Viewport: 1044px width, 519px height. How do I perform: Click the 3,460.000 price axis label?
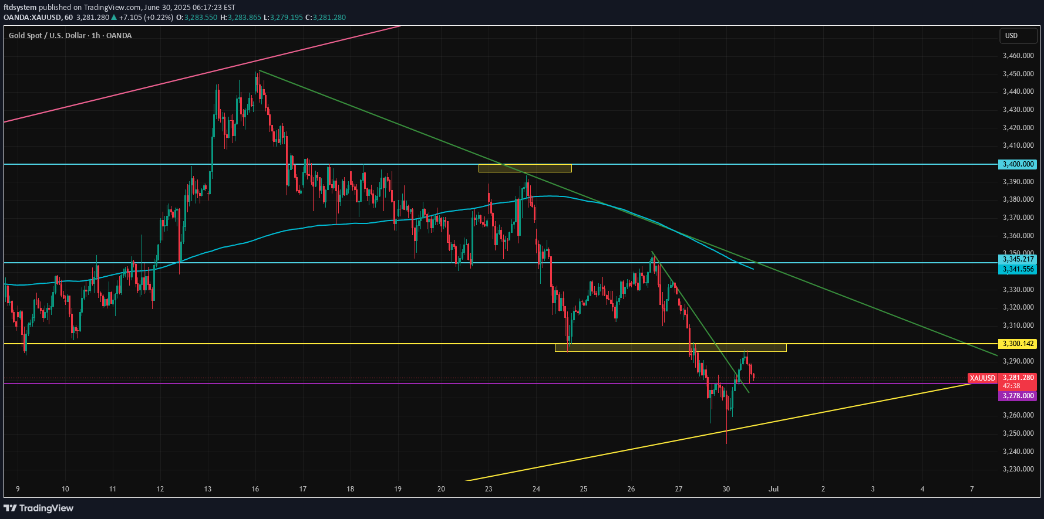click(1018, 56)
